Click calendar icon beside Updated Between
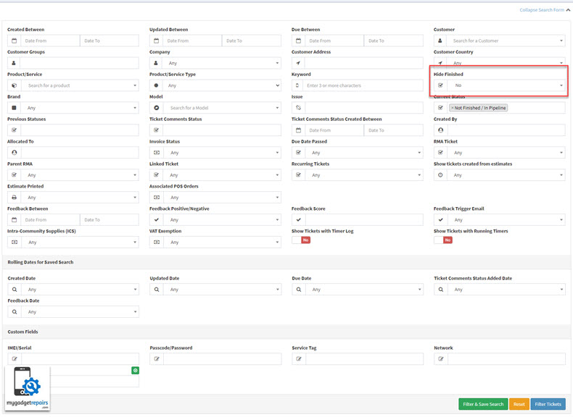Image resolution: width=573 pixels, height=417 pixels. (x=156, y=41)
